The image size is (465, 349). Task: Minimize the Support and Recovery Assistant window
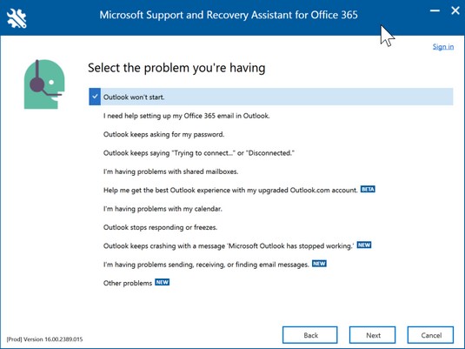point(435,11)
